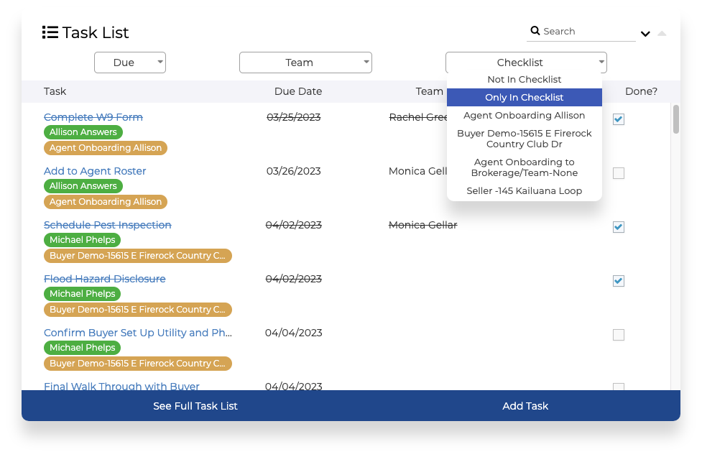This screenshot has height=457, width=702.
Task: Check Done for Add to Agent Roster
Action: click(x=618, y=173)
